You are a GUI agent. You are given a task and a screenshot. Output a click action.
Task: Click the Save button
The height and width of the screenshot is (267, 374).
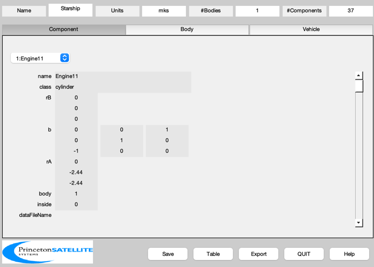168,254
